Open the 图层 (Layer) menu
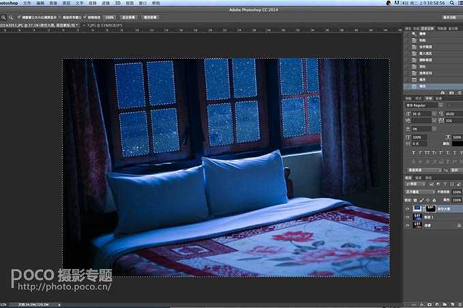463x308 pixels. (66, 3)
